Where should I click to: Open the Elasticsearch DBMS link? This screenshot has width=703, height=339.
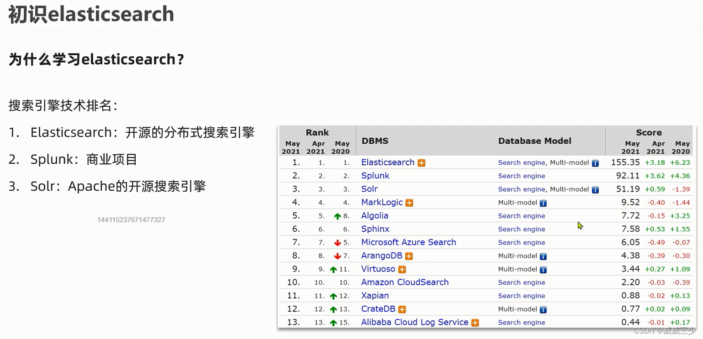(388, 162)
